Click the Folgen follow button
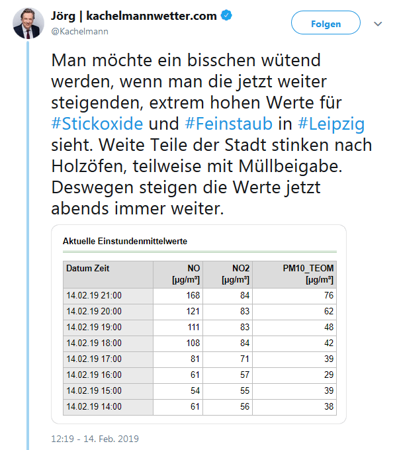Screen dimensions: 395x450 tap(326, 22)
